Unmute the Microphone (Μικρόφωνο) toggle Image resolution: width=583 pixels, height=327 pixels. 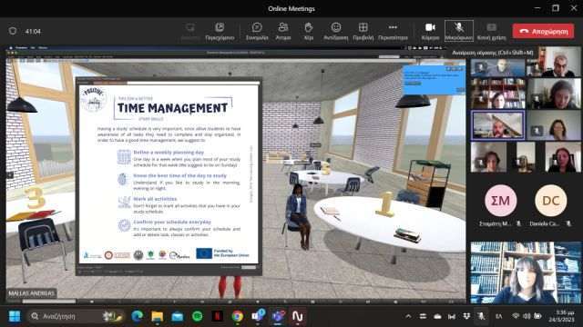pyautogui.click(x=459, y=31)
